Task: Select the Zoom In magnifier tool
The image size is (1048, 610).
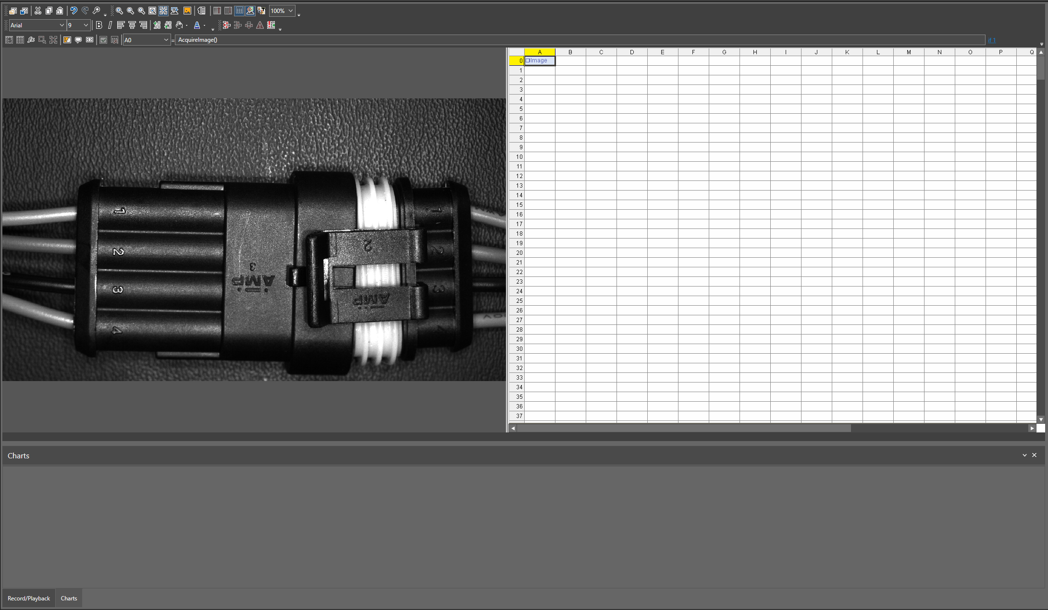Action: coord(119,11)
